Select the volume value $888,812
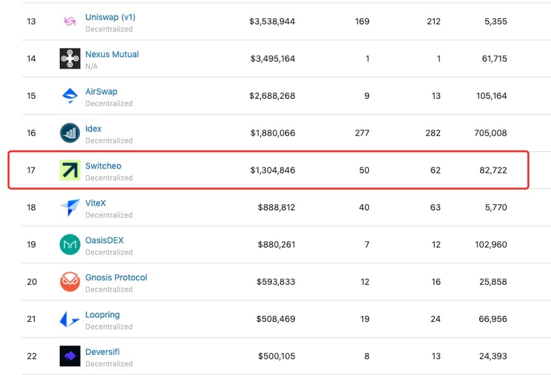 tap(277, 208)
